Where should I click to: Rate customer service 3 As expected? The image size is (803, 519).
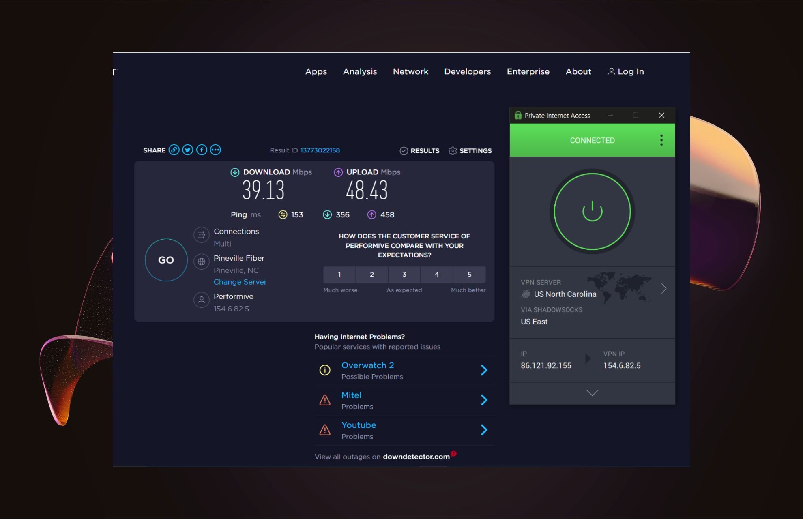404,275
